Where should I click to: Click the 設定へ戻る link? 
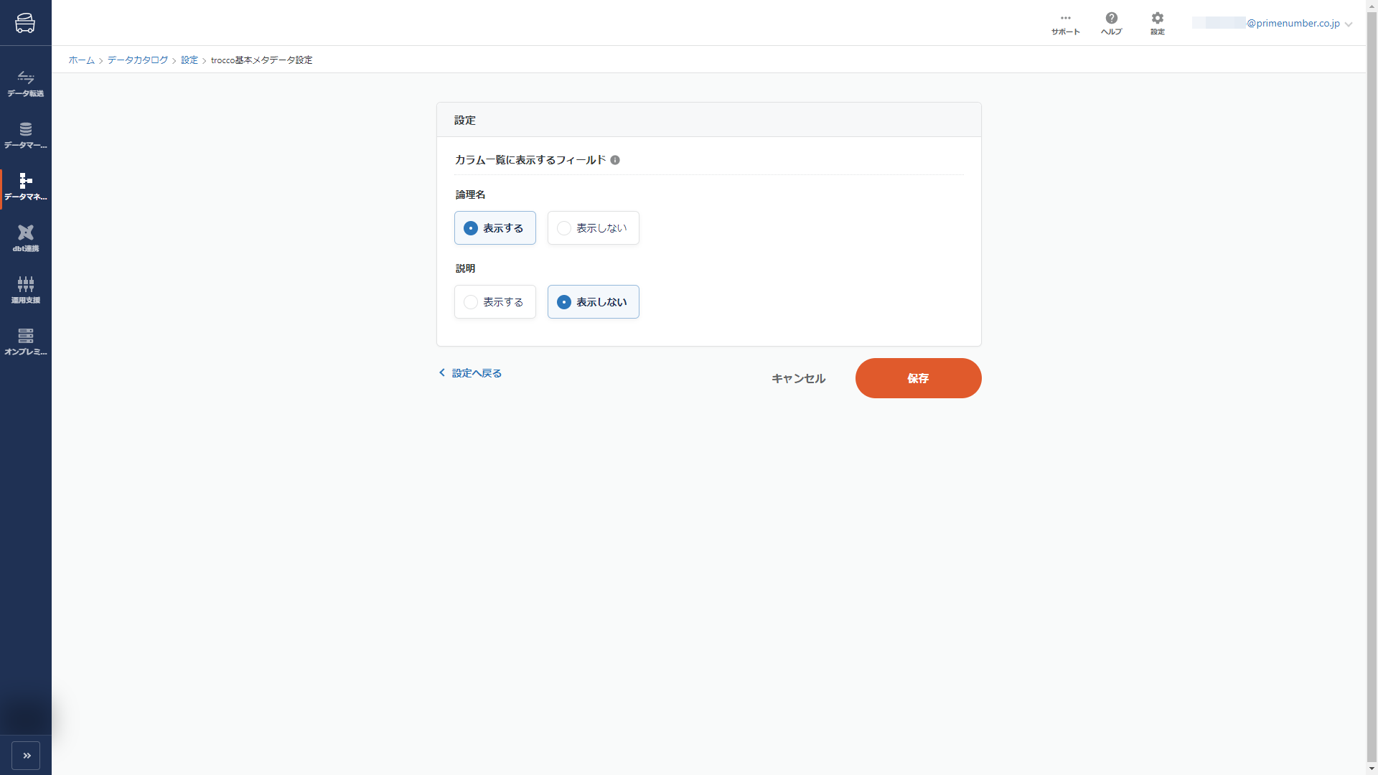click(470, 373)
